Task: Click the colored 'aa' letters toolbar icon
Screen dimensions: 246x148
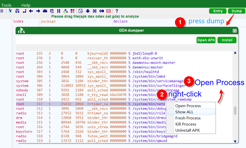Action: pyautogui.click(x=65, y=11)
